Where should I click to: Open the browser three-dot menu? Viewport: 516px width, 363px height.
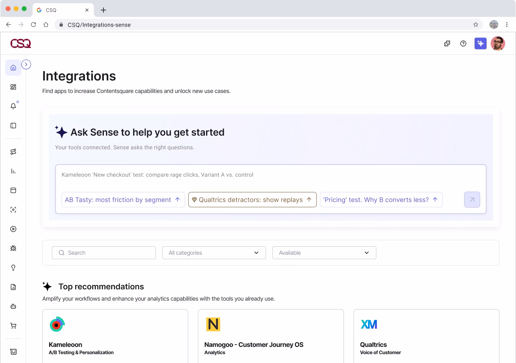507,25
